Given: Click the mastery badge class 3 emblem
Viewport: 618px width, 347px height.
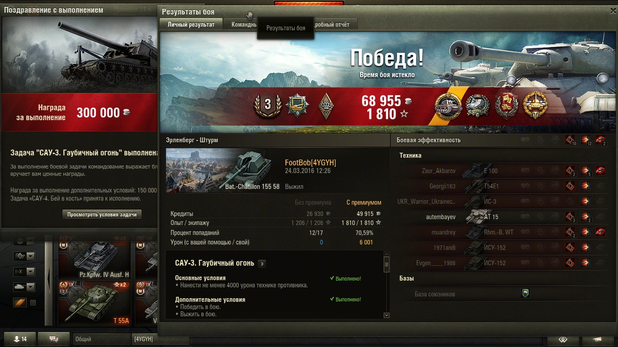Looking at the screenshot, I should coord(267,105).
